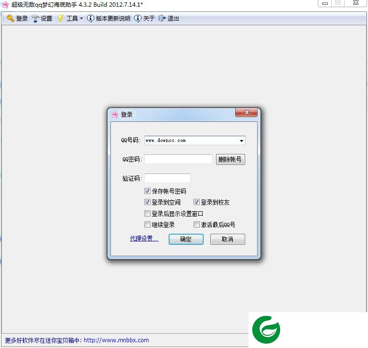Open the 代理设置 link
Screen dimensions: 368x348
pos(144,239)
